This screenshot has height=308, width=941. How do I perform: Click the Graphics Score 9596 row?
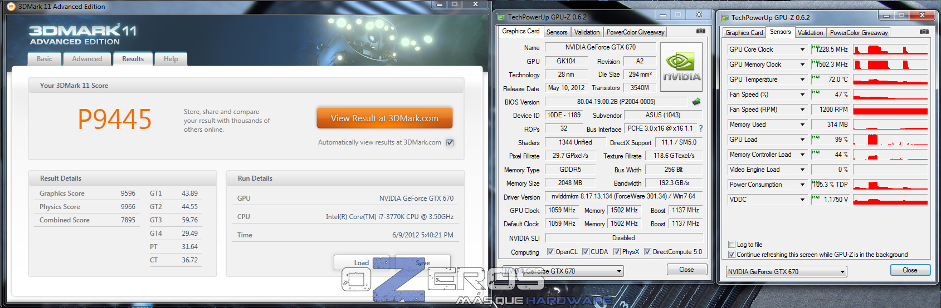pos(87,193)
